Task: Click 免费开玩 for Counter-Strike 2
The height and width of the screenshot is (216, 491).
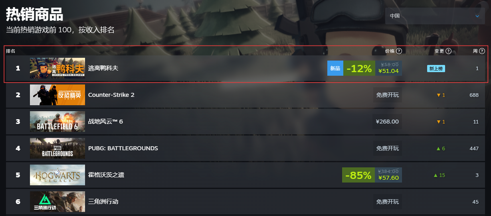Action: click(387, 95)
